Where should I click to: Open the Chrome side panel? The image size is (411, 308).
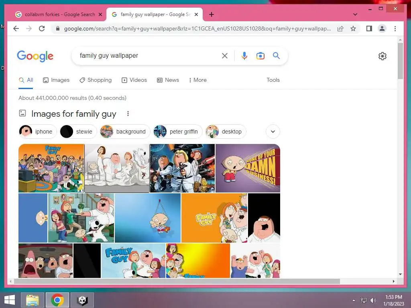(x=369, y=28)
